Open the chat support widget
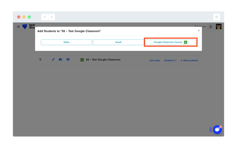This screenshot has width=237, height=148. pos(217,130)
